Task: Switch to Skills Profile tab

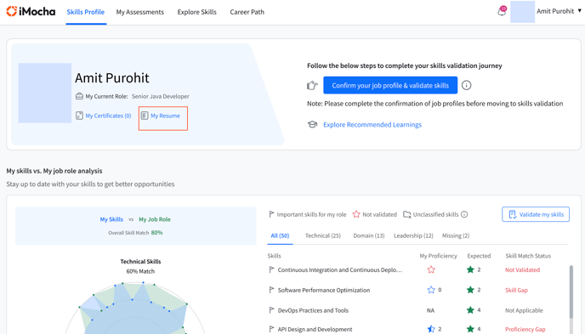Action: click(x=85, y=12)
